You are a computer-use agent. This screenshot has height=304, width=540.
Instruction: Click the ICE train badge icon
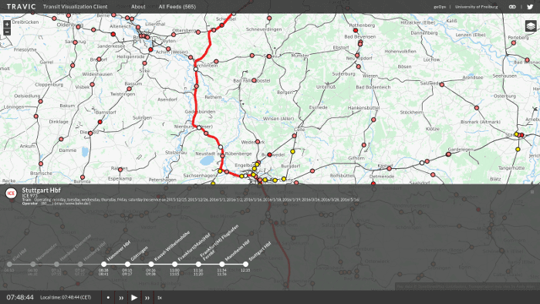11,193
